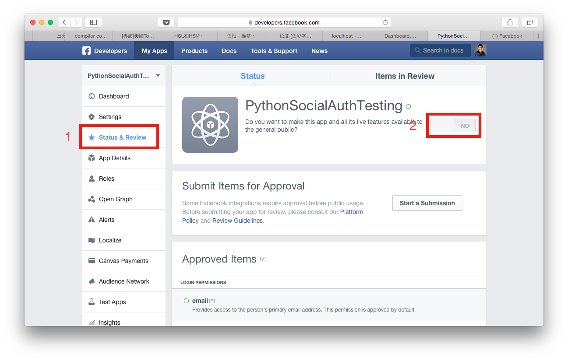Open the My Apps menu
This screenshot has width=568, height=361.
pos(154,51)
